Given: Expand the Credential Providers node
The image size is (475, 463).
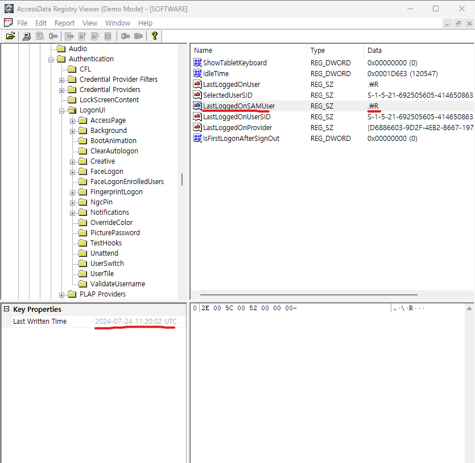Looking at the screenshot, I should coord(61,90).
